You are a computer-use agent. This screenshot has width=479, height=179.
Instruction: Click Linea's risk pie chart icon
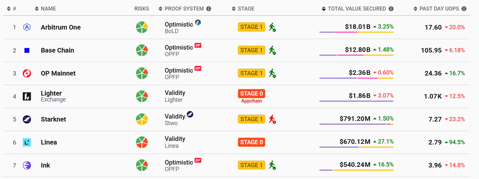coord(142,142)
